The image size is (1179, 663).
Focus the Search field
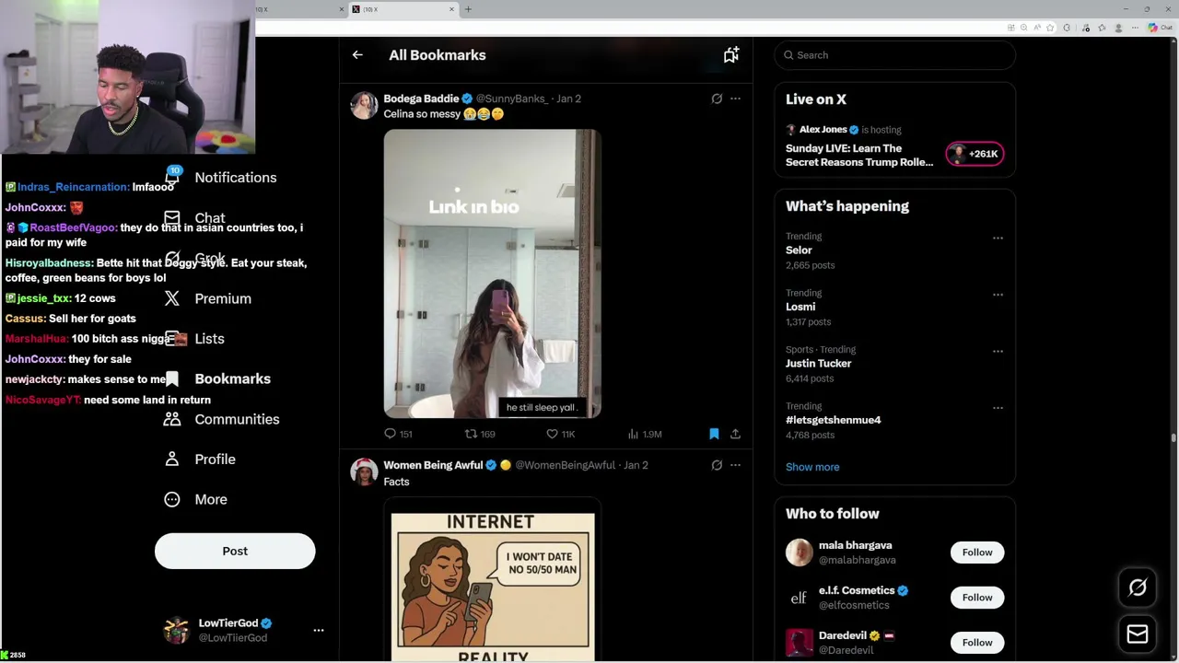click(x=894, y=55)
